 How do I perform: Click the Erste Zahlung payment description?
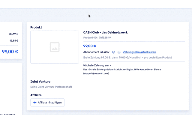127,58
